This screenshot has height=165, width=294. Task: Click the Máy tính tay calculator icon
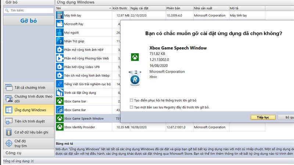(60, 15)
